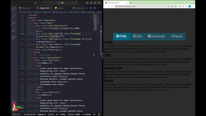The image size is (206, 116).
Task: Toggle secondary side bar layout icon
Action: (x=95, y=3)
